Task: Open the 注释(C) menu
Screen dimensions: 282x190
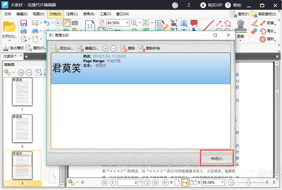Action: point(72,14)
